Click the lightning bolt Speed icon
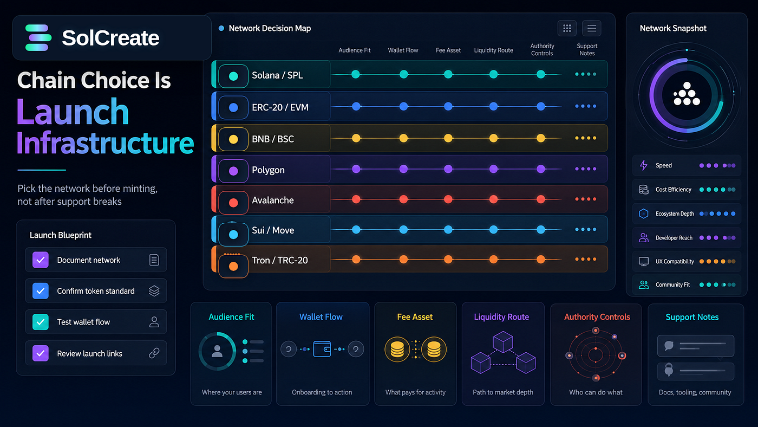The width and height of the screenshot is (758, 427). click(644, 165)
